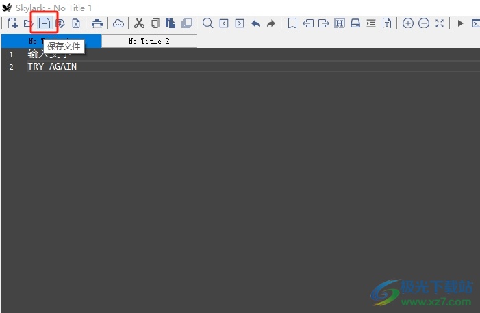Zoom out with the minus circle icon

point(424,23)
